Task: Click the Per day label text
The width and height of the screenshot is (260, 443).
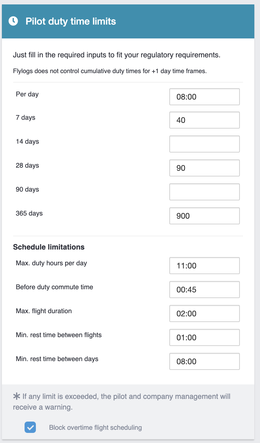Action: [x=27, y=94]
